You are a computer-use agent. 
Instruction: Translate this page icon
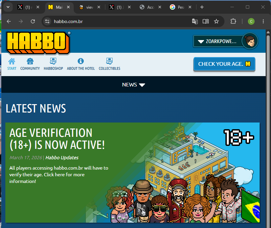tap(195, 21)
